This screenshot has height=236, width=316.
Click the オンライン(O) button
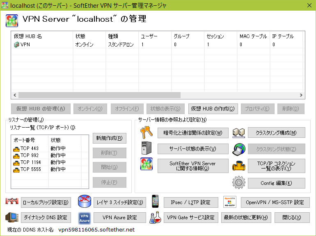(90, 109)
